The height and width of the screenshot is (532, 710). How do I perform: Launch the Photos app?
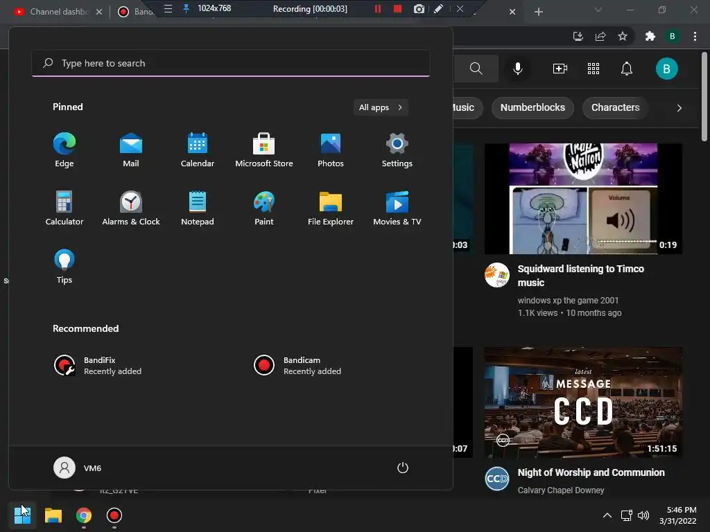331,150
